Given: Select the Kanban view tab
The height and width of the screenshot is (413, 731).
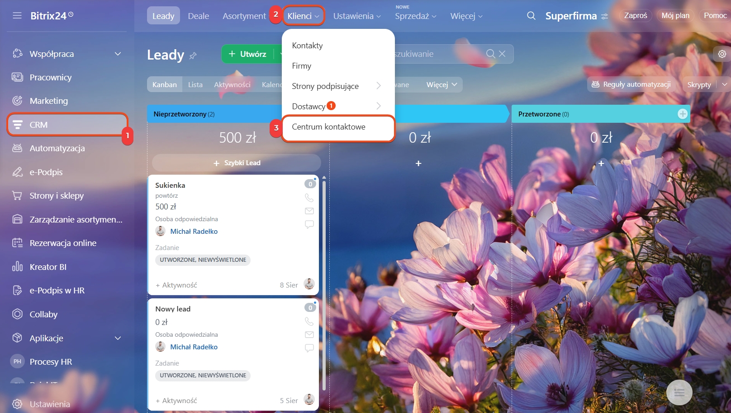Looking at the screenshot, I should 165,84.
